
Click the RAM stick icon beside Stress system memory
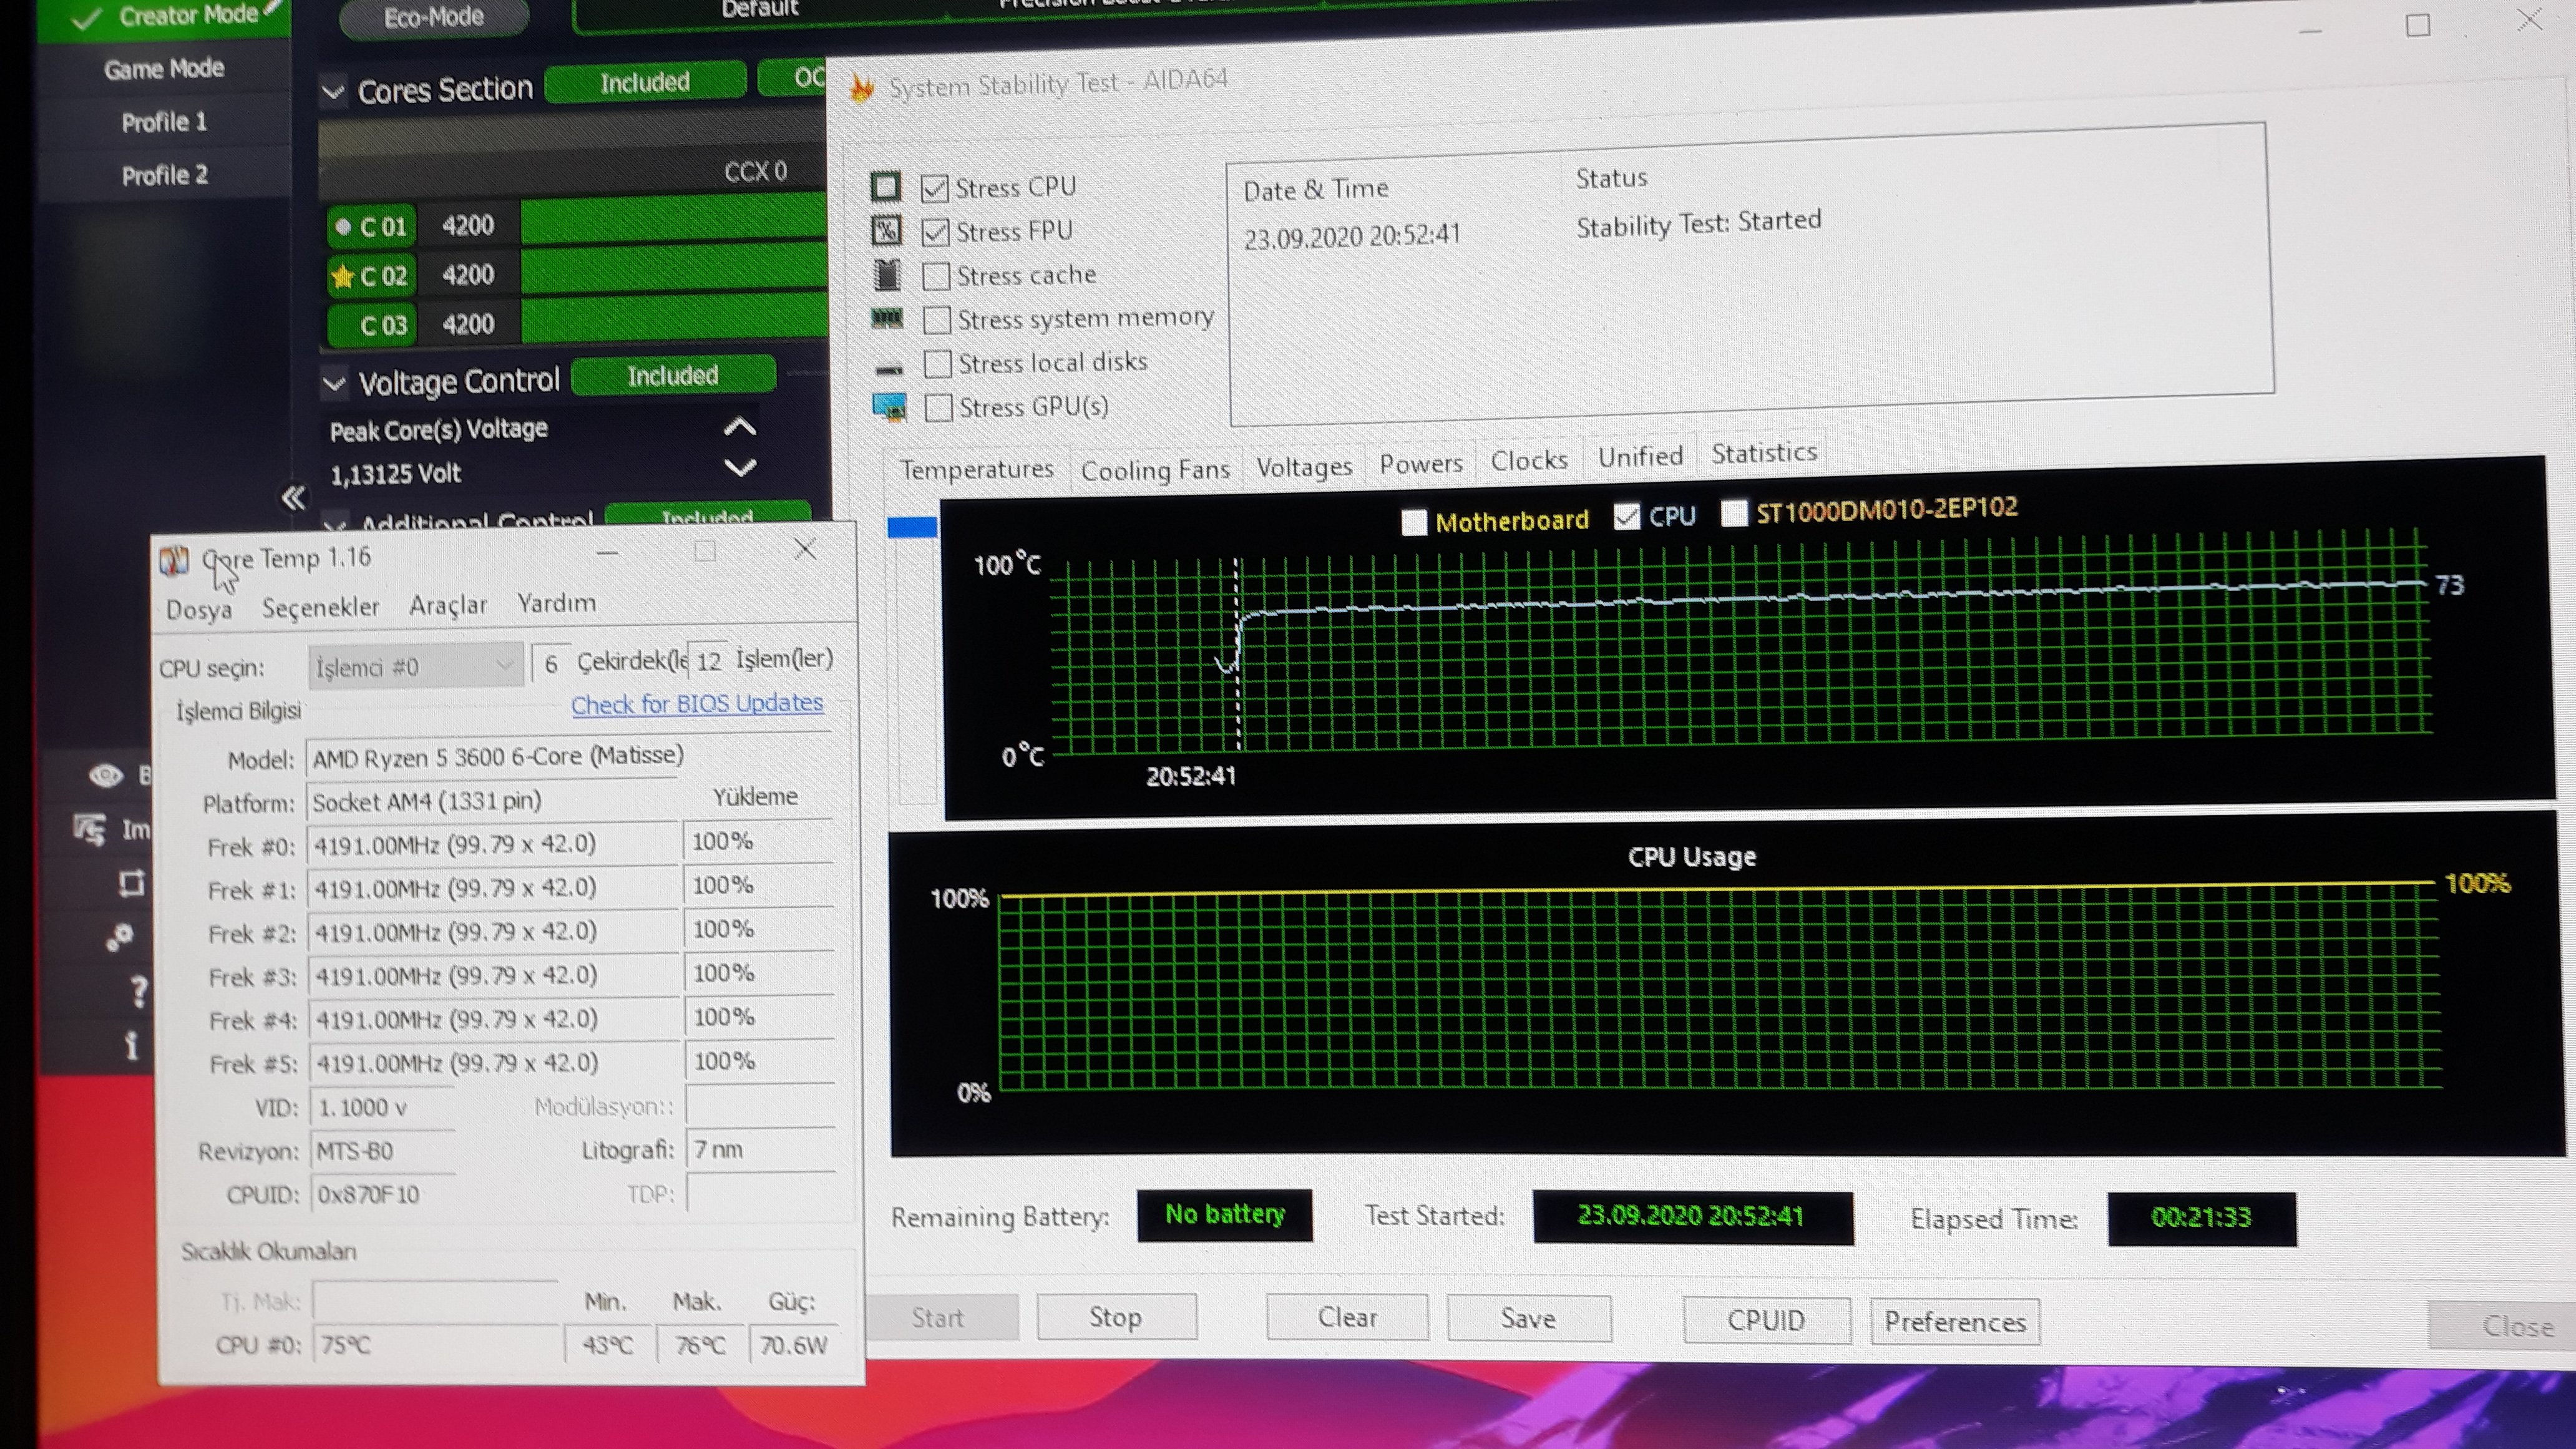click(x=887, y=319)
